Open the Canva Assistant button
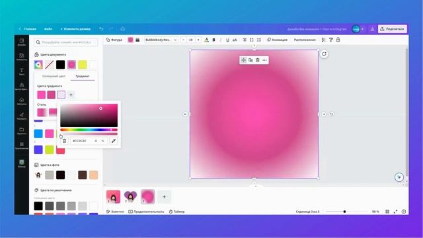This screenshot has height=238, width=423. tap(399, 177)
